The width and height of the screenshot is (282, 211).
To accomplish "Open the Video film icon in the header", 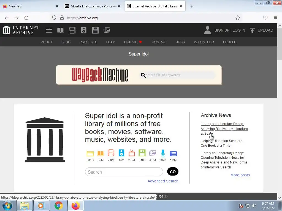I will click(72, 30).
